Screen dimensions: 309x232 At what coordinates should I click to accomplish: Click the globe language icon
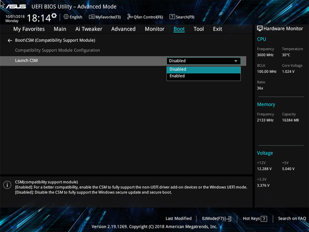66,17
